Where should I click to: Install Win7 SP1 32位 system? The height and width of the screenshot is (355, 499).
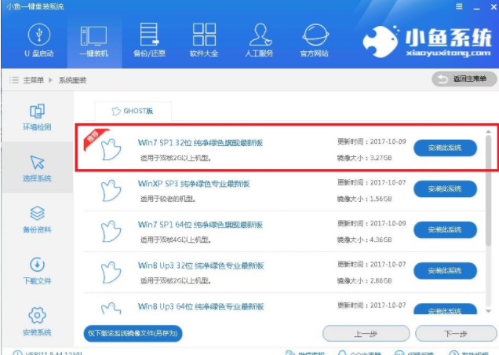445,148
